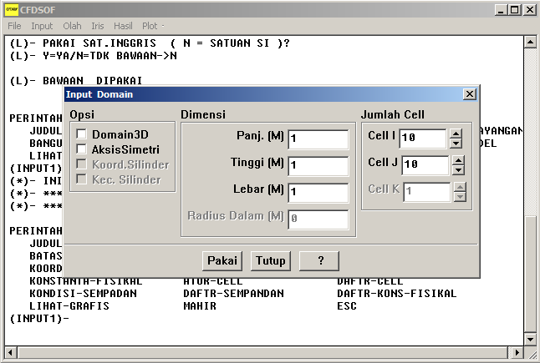
Task: Click the CFDSOF application icon in title bar
Action: (12, 10)
